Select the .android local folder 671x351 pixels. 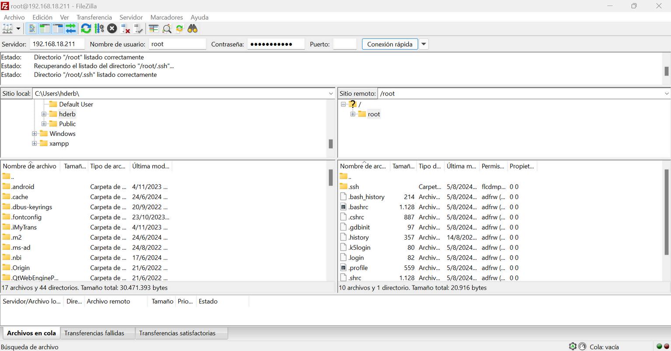pos(23,187)
